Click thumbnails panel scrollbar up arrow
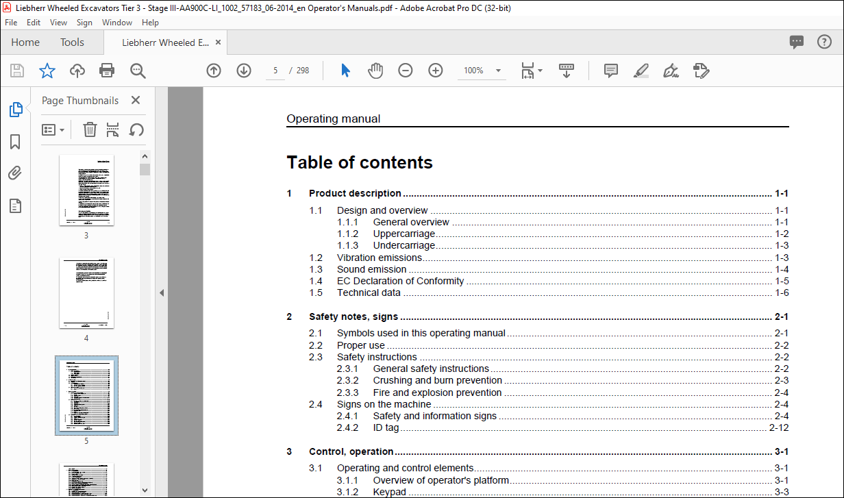 [x=145, y=157]
